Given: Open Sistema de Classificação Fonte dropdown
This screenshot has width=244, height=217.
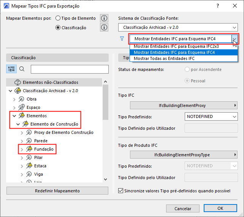Looking at the screenshot, I should pos(178,27).
